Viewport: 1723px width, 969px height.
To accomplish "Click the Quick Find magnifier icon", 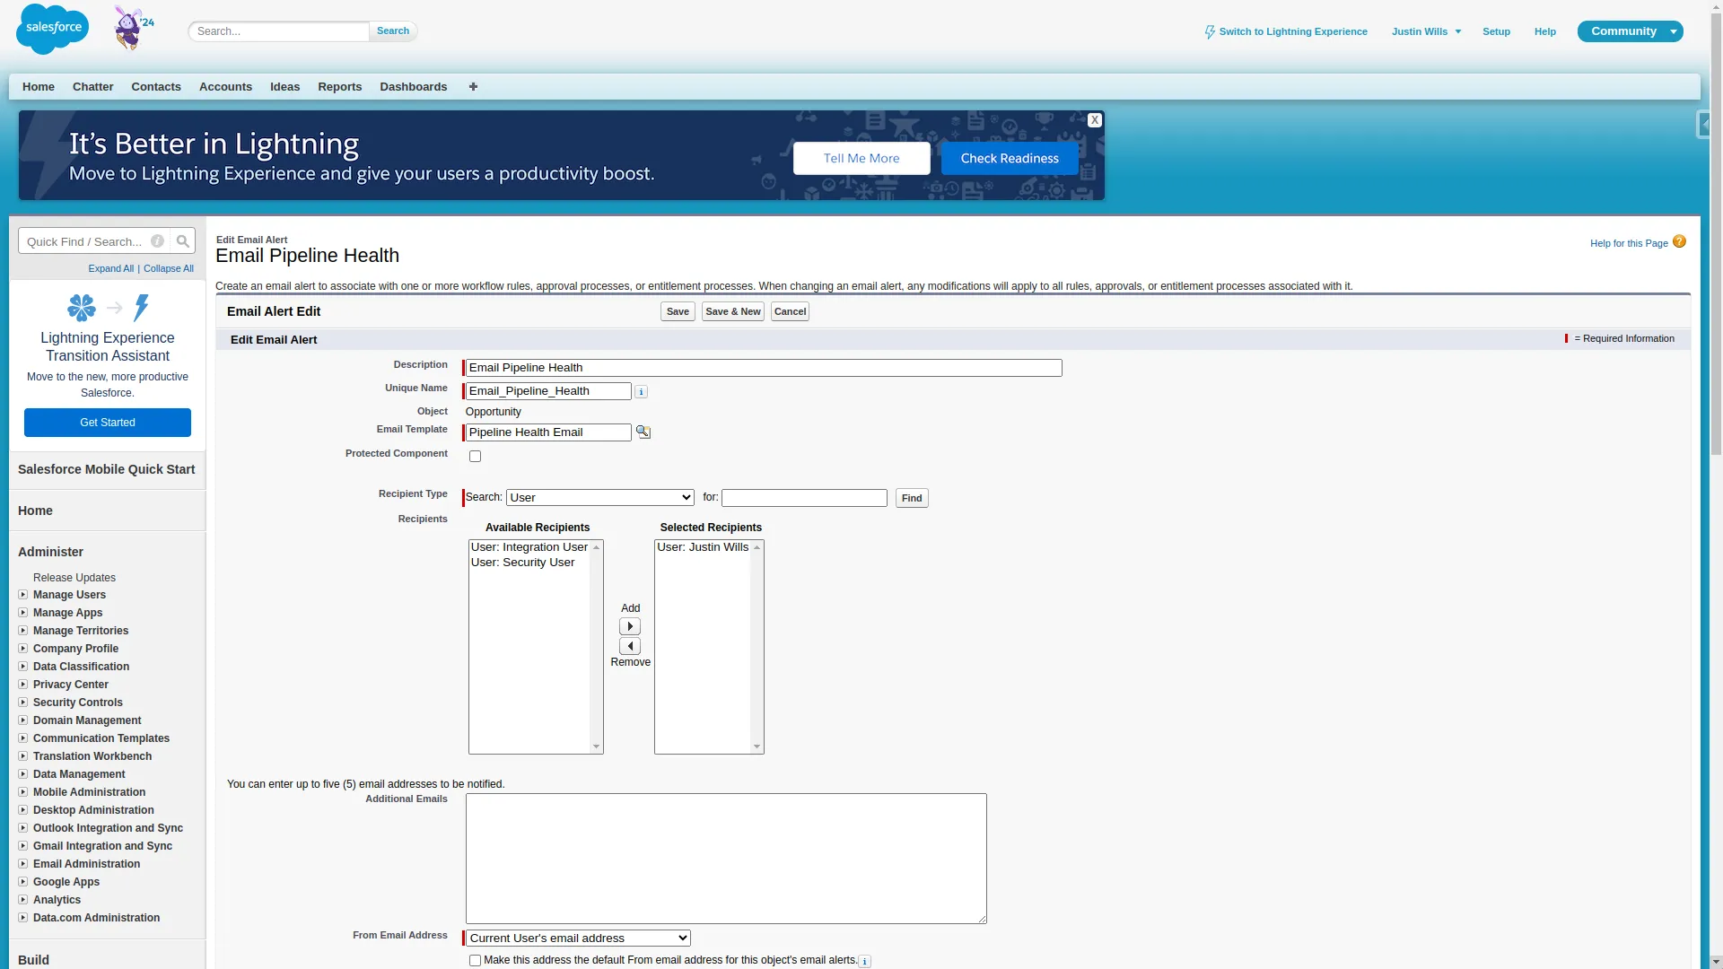I will pyautogui.click(x=183, y=241).
